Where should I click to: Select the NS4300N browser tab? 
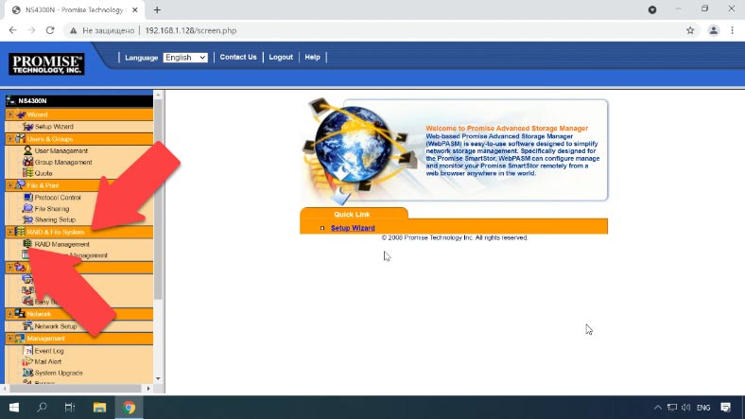74,10
